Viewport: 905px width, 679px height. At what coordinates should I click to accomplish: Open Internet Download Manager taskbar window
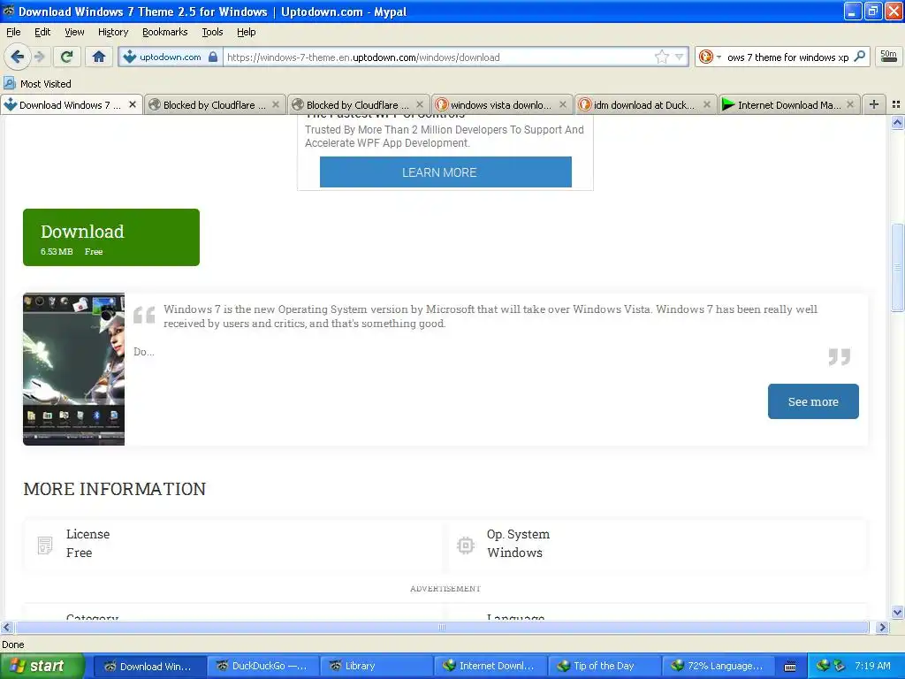490,666
